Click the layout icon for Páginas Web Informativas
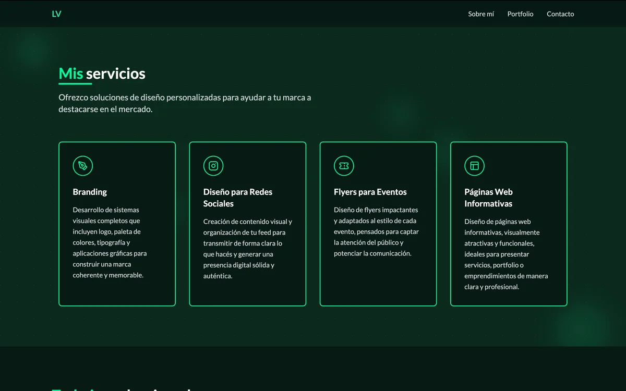This screenshot has height=391, width=626. [x=474, y=166]
